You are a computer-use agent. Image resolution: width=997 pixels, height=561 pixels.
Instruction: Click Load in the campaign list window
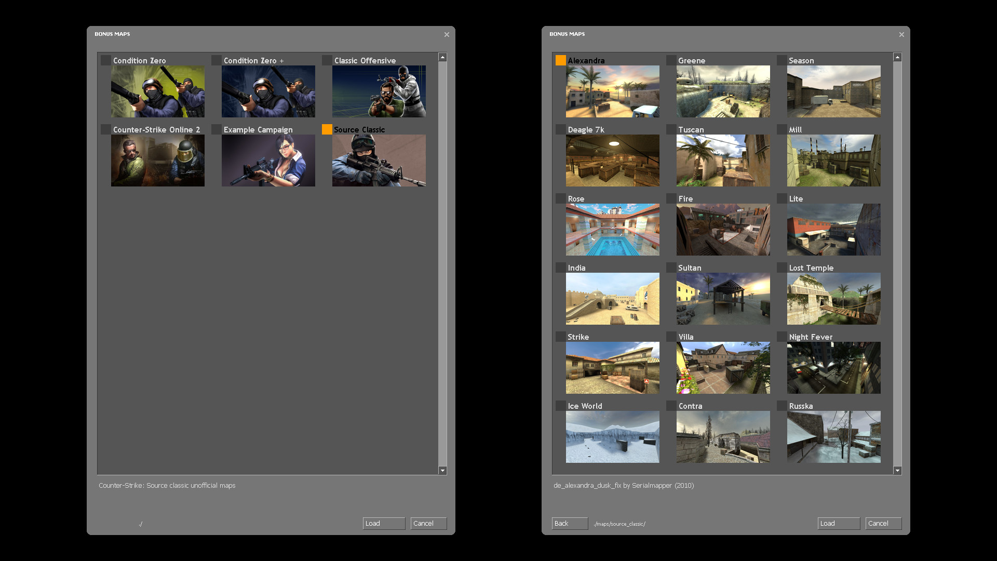coord(384,523)
